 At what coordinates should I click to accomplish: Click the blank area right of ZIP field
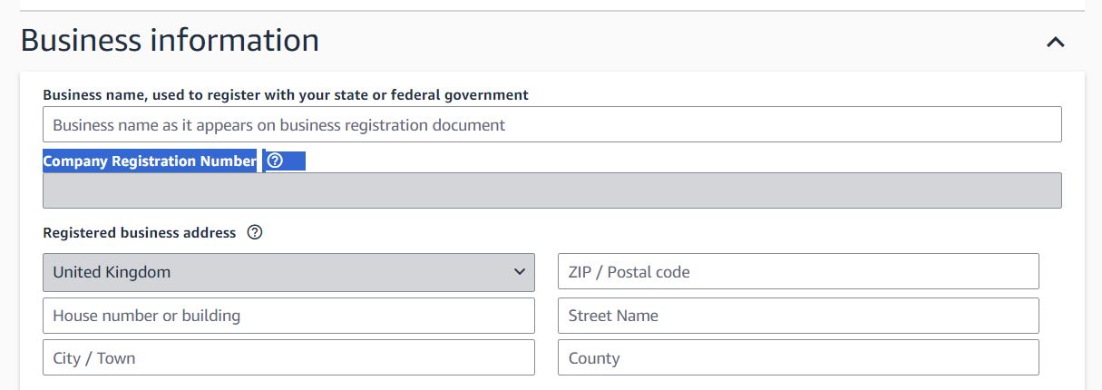[x=1061, y=271]
